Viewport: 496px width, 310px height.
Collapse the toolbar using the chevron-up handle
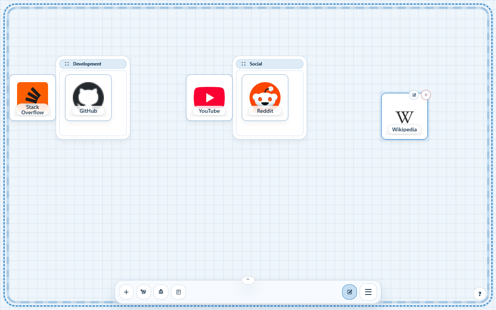pyautogui.click(x=248, y=280)
